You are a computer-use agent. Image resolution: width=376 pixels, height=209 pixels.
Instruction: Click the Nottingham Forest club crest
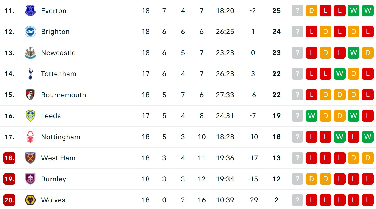click(30, 137)
